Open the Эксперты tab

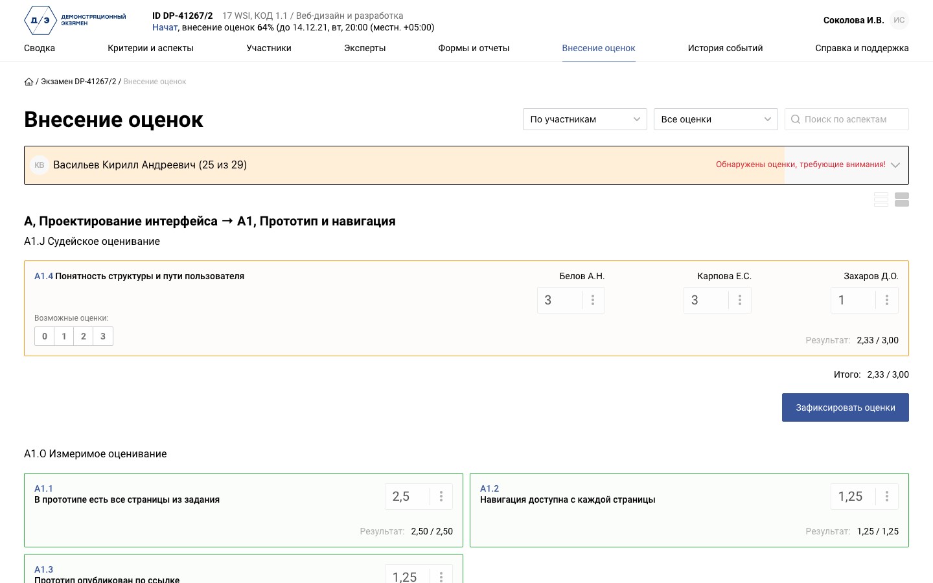[x=365, y=48]
